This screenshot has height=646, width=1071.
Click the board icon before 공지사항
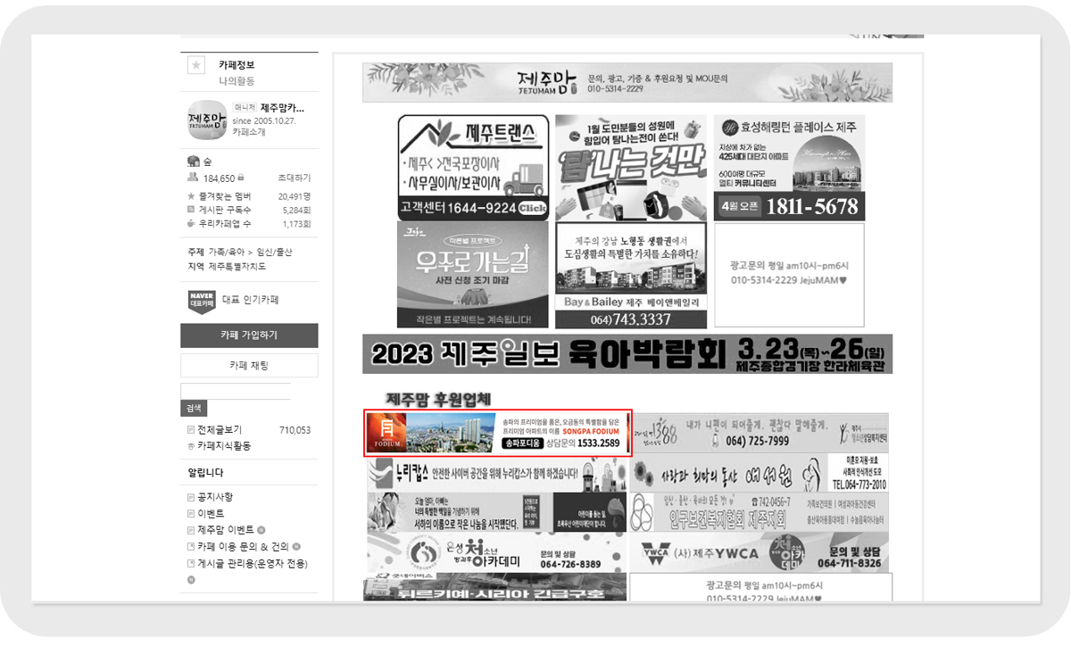191,497
